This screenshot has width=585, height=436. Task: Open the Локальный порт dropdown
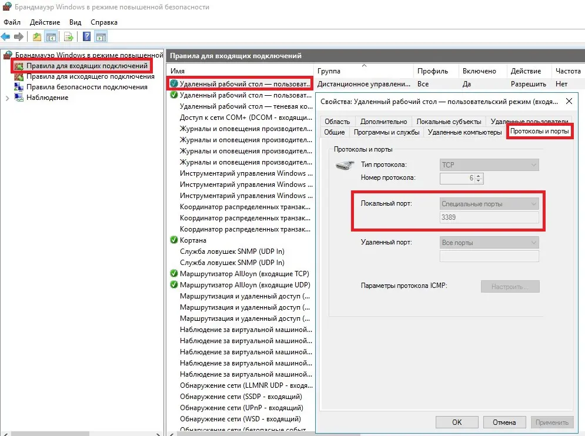(x=489, y=204)
